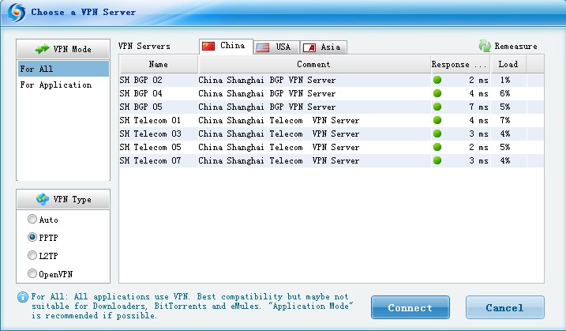Sort by Response column header

(x=460, y=64)
